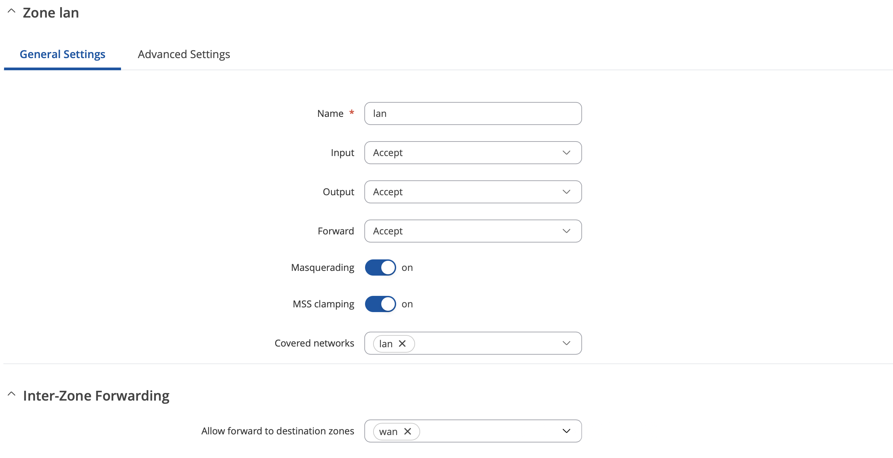
Task: Click the Zone lan heading
Action: pyautogui.click(x=51, y=13)
